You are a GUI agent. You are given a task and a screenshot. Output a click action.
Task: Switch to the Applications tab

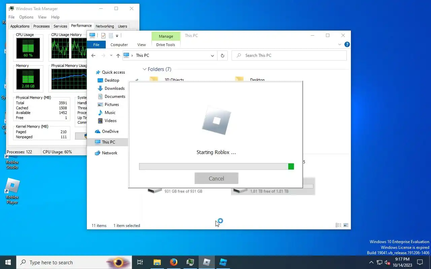click(20, 26)
